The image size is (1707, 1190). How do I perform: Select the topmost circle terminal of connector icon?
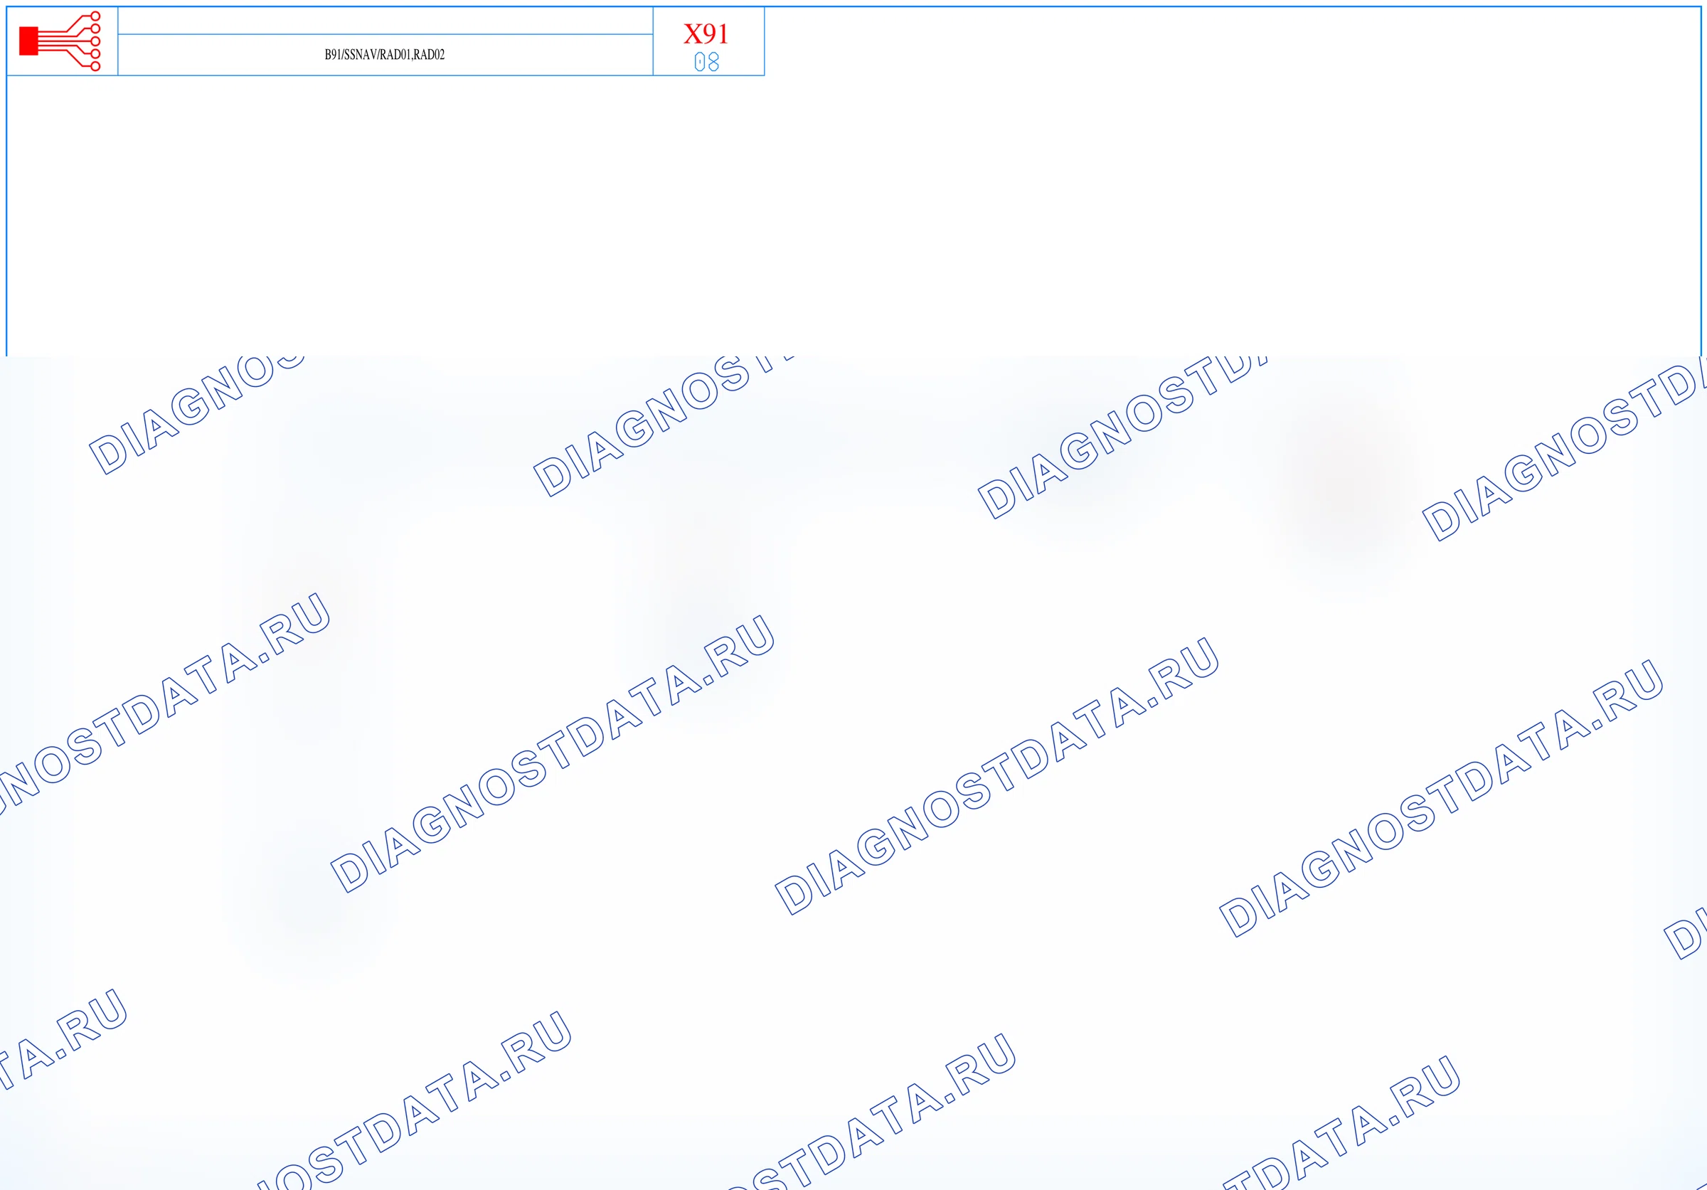tap(95, 16)
